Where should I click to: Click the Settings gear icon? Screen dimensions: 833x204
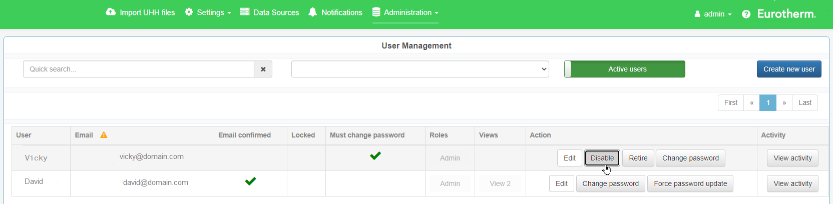pyautogui.click(x=189, y=12)
